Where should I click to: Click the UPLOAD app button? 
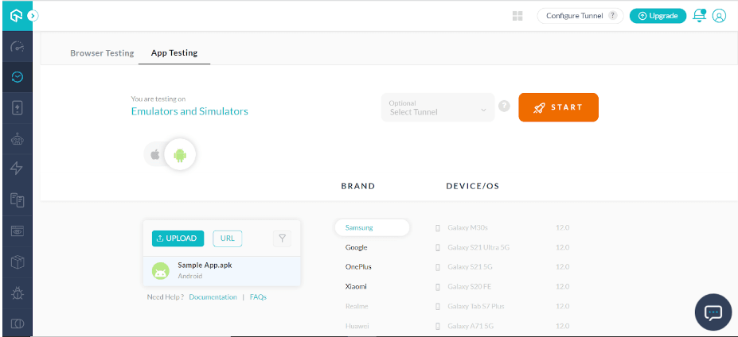pos(178,238)
